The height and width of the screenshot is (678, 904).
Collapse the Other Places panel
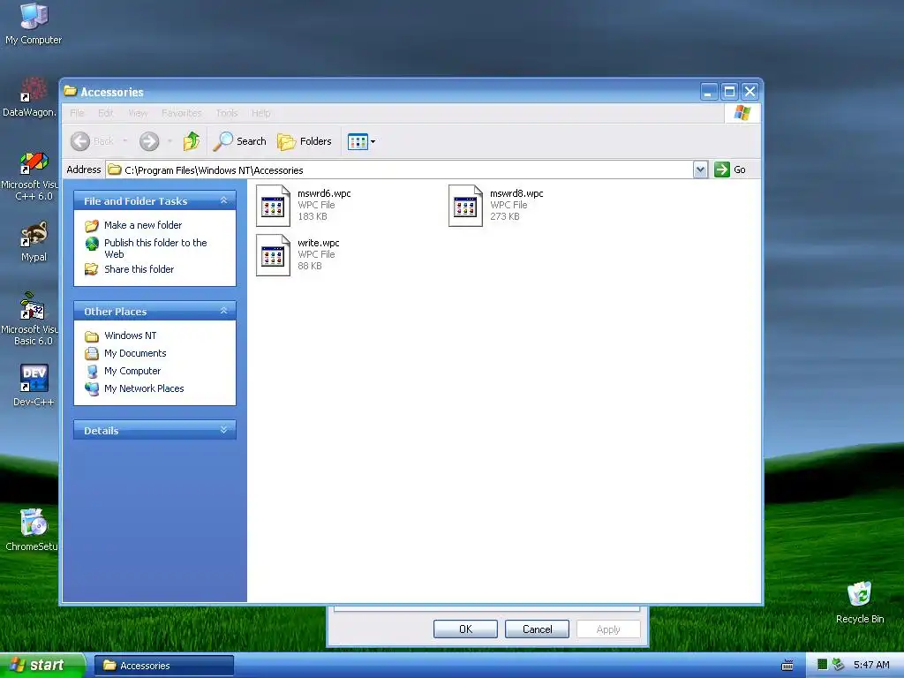tap(223, 311)
